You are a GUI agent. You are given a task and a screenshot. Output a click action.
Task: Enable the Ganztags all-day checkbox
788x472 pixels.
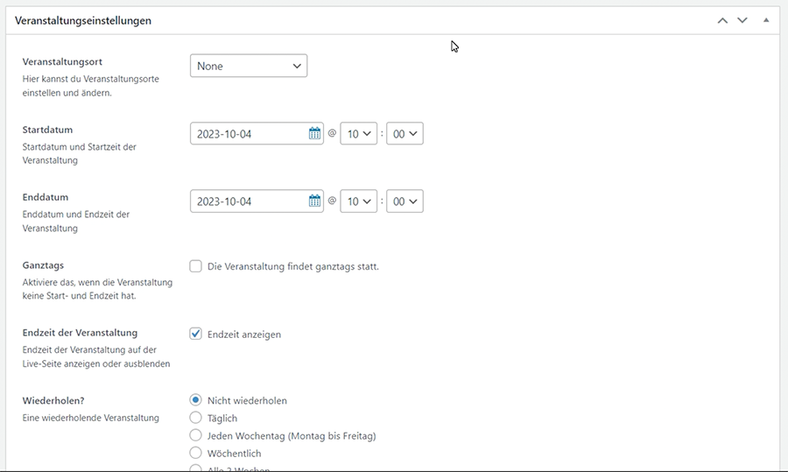196,266
